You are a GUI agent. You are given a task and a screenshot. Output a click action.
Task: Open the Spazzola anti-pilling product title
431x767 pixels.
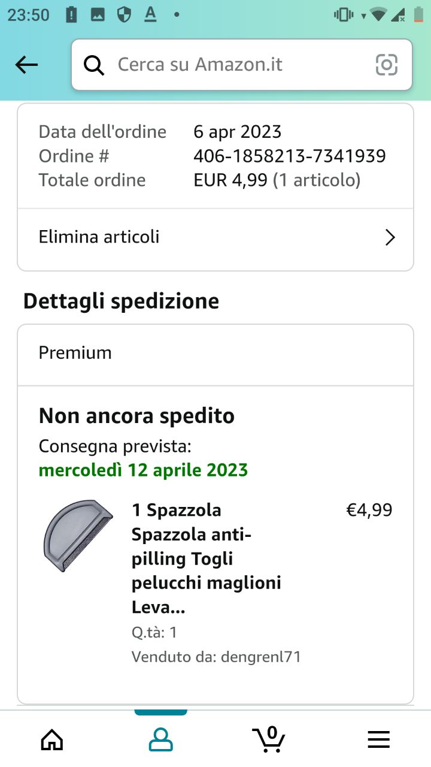click(207, 558)
